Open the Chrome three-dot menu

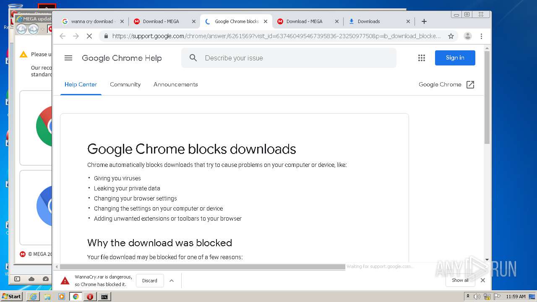coord(481,36)
